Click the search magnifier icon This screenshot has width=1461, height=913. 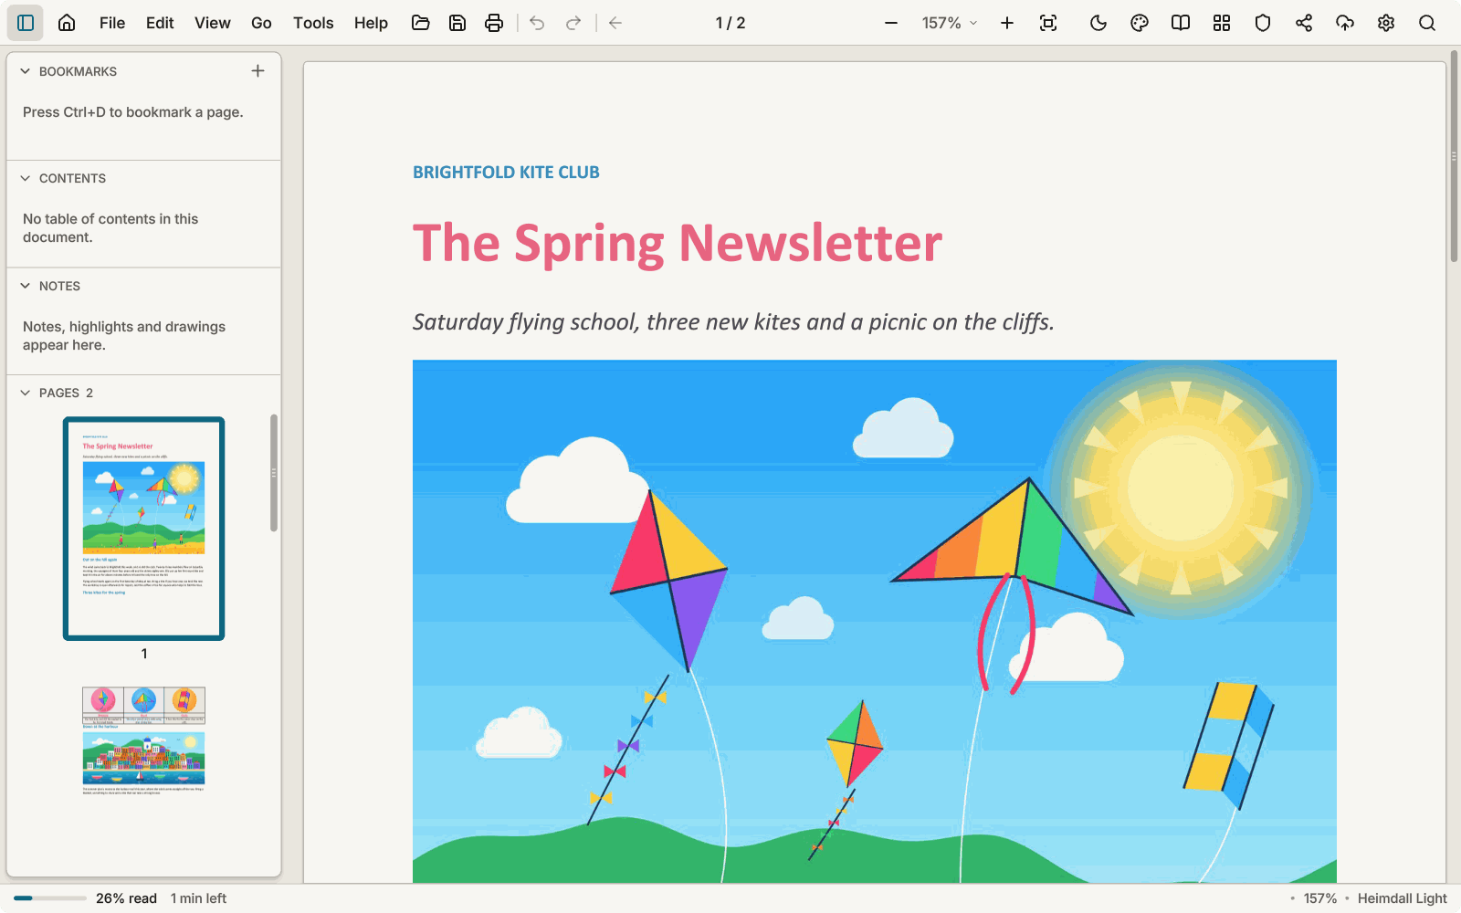click(1427, 23)
